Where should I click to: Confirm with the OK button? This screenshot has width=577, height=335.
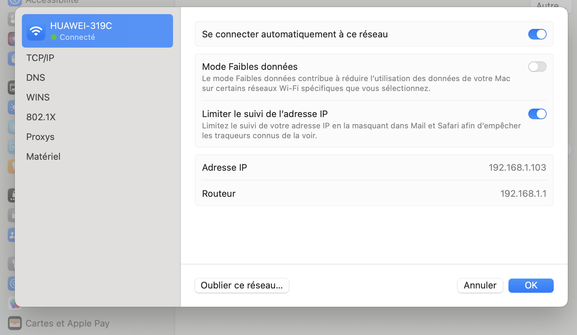[x=531, y=286]
